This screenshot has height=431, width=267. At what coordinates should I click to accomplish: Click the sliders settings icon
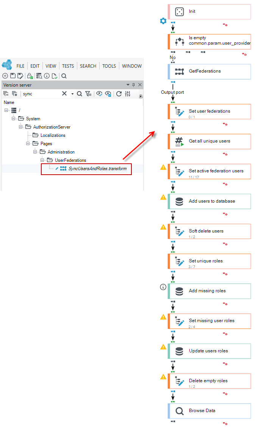(128, 94)
